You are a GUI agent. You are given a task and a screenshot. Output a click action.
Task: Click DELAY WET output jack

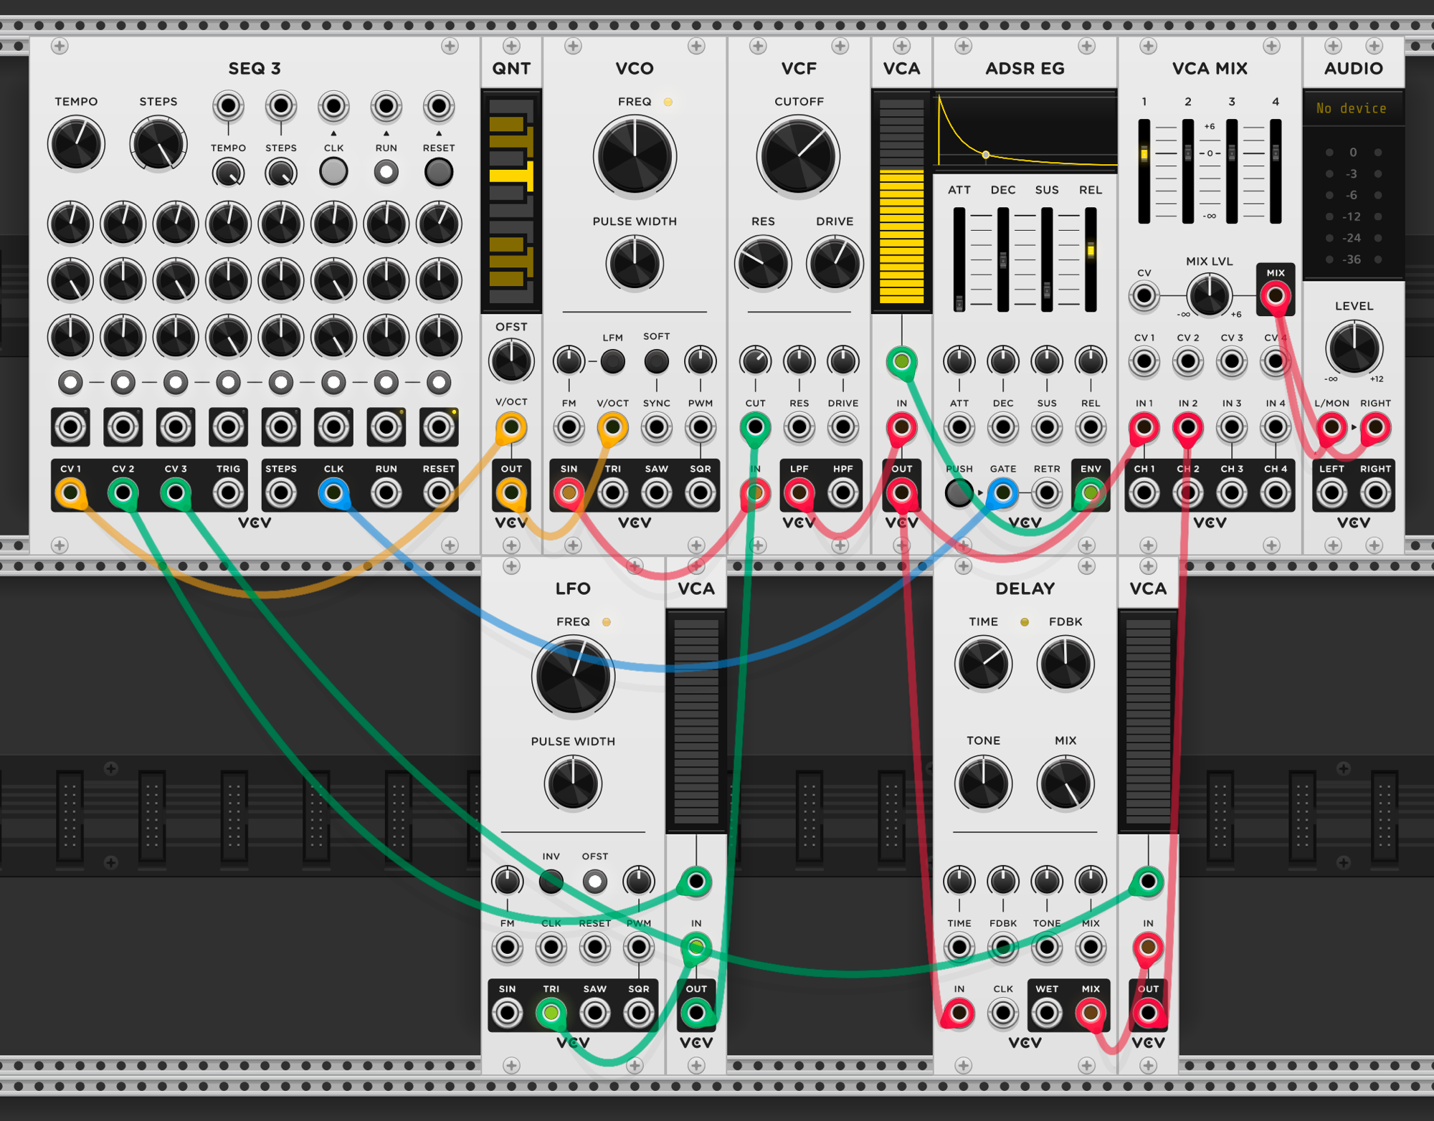[x=1047, y=1013]
